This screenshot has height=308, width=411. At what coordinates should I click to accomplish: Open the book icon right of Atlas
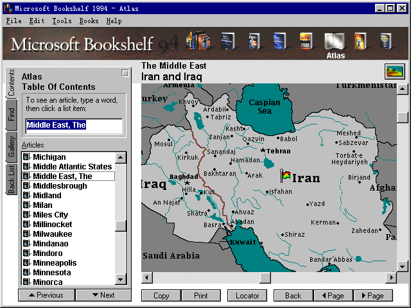coord(360,41)
